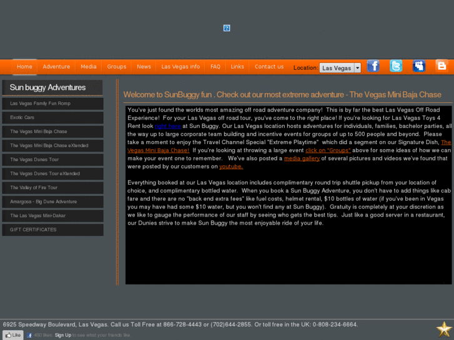Click the broken image placeholder in header
Screen dimensions: 454x340
tap(227, 28)
